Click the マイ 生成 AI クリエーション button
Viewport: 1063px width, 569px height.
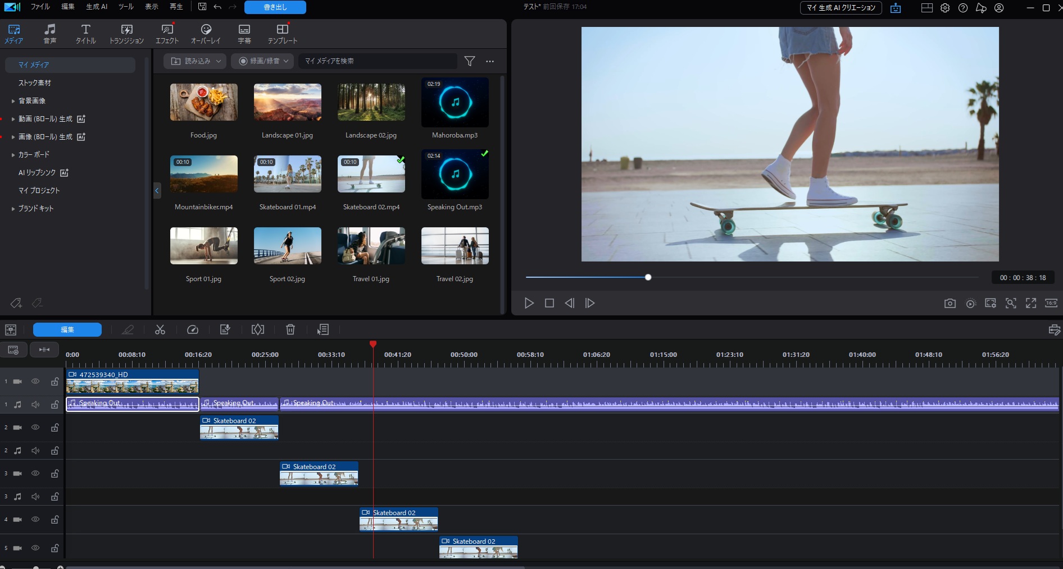tap(841, 8)
